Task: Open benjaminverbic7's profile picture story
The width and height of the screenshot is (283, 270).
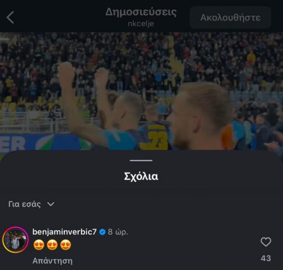Action: click(15, 240)
